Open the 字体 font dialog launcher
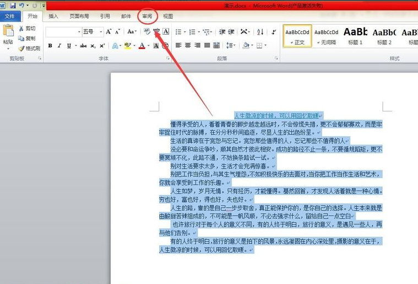This screenshot has height=284, width=418. pos(168,58)
